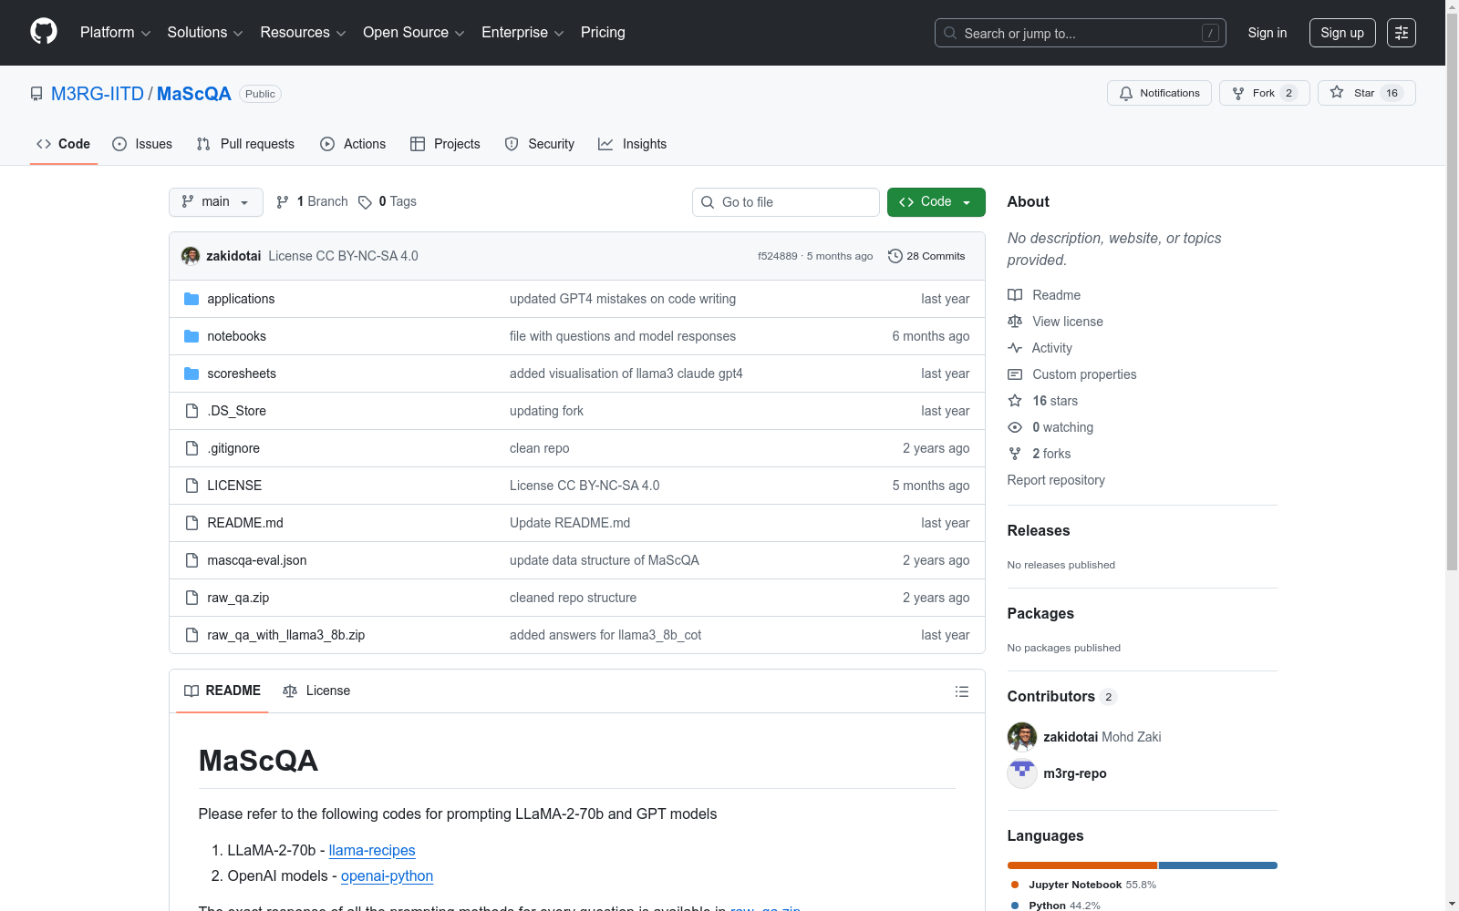Image resolution: width=1459 pixels, height=911 pixels.
Task: Open the green Code dropdown button
Action: [936, 202]
